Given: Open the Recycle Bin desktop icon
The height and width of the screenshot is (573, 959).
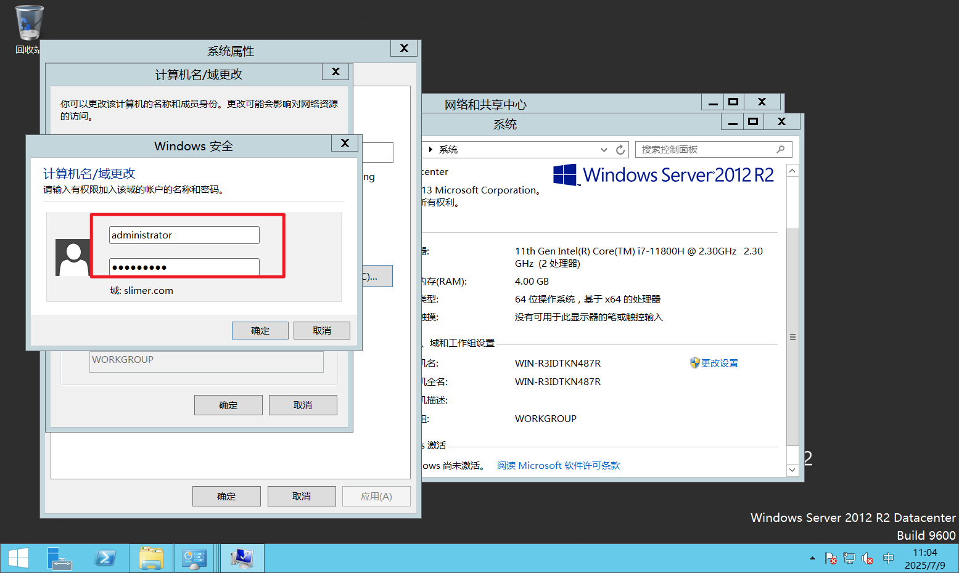Looking at the screenshot, I should point(28,25).
